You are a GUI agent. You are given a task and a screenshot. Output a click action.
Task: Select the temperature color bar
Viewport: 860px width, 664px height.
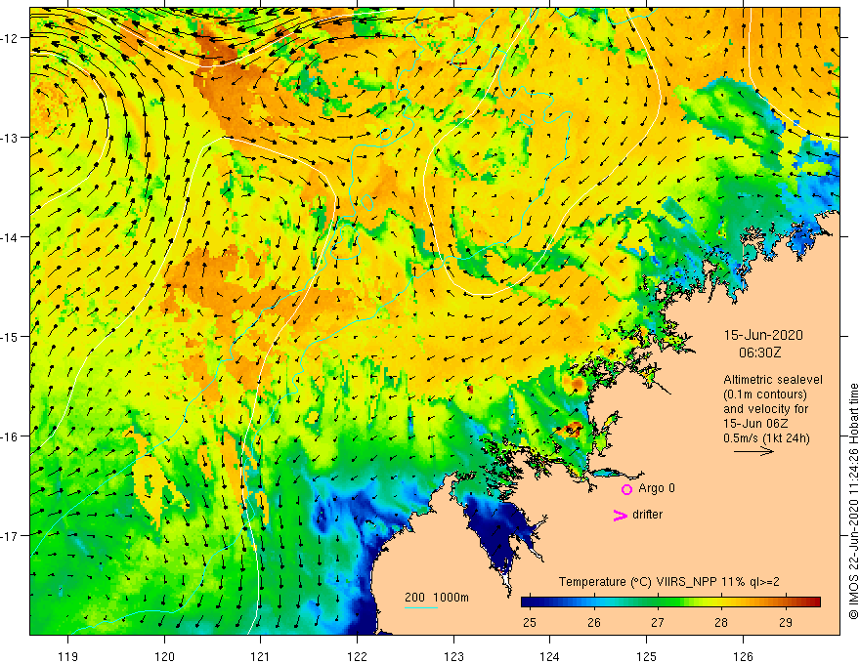(670, 602)
